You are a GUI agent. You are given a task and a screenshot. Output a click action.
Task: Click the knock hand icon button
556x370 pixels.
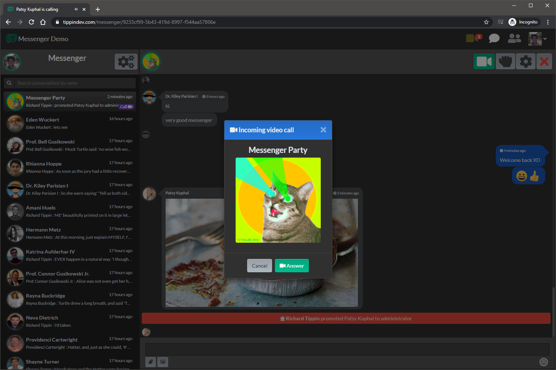coord(505,62)
